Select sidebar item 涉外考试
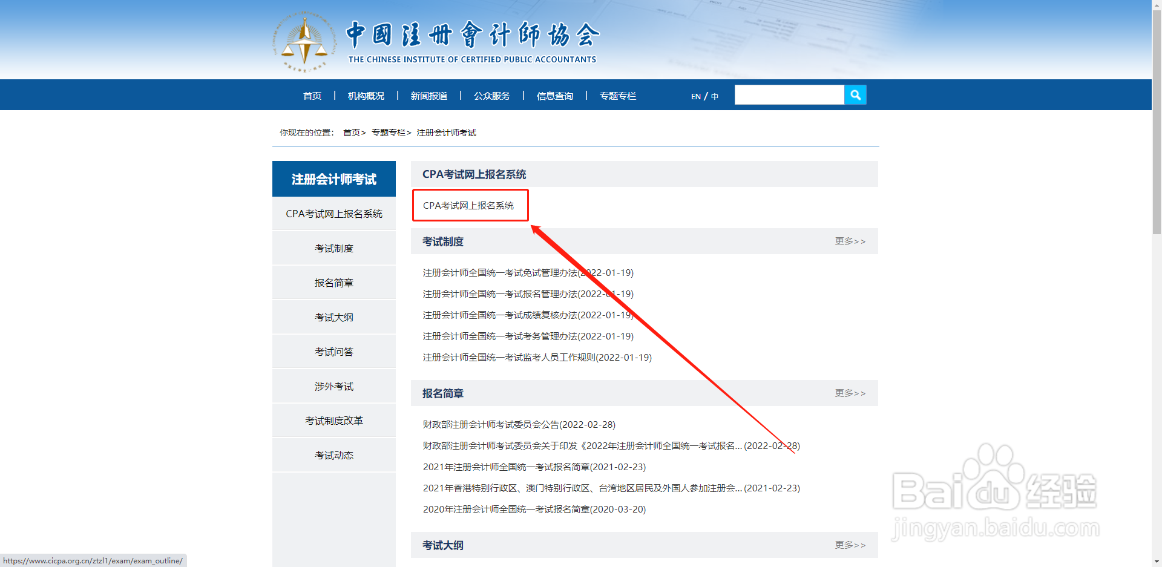The width and height of the screenshot is (1162, 567). pos(334,386)
